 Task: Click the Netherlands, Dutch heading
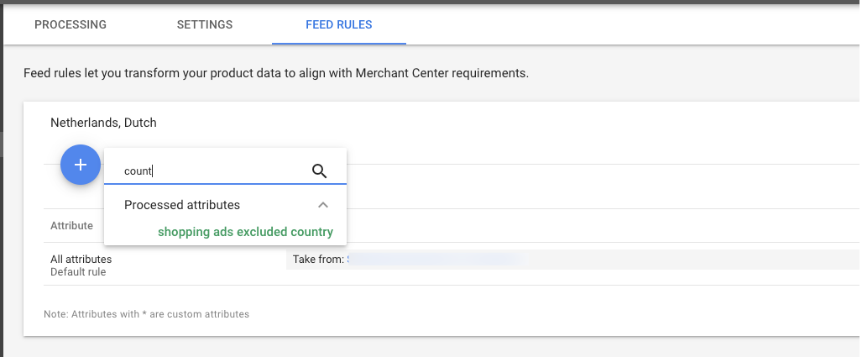coord(103,123)
